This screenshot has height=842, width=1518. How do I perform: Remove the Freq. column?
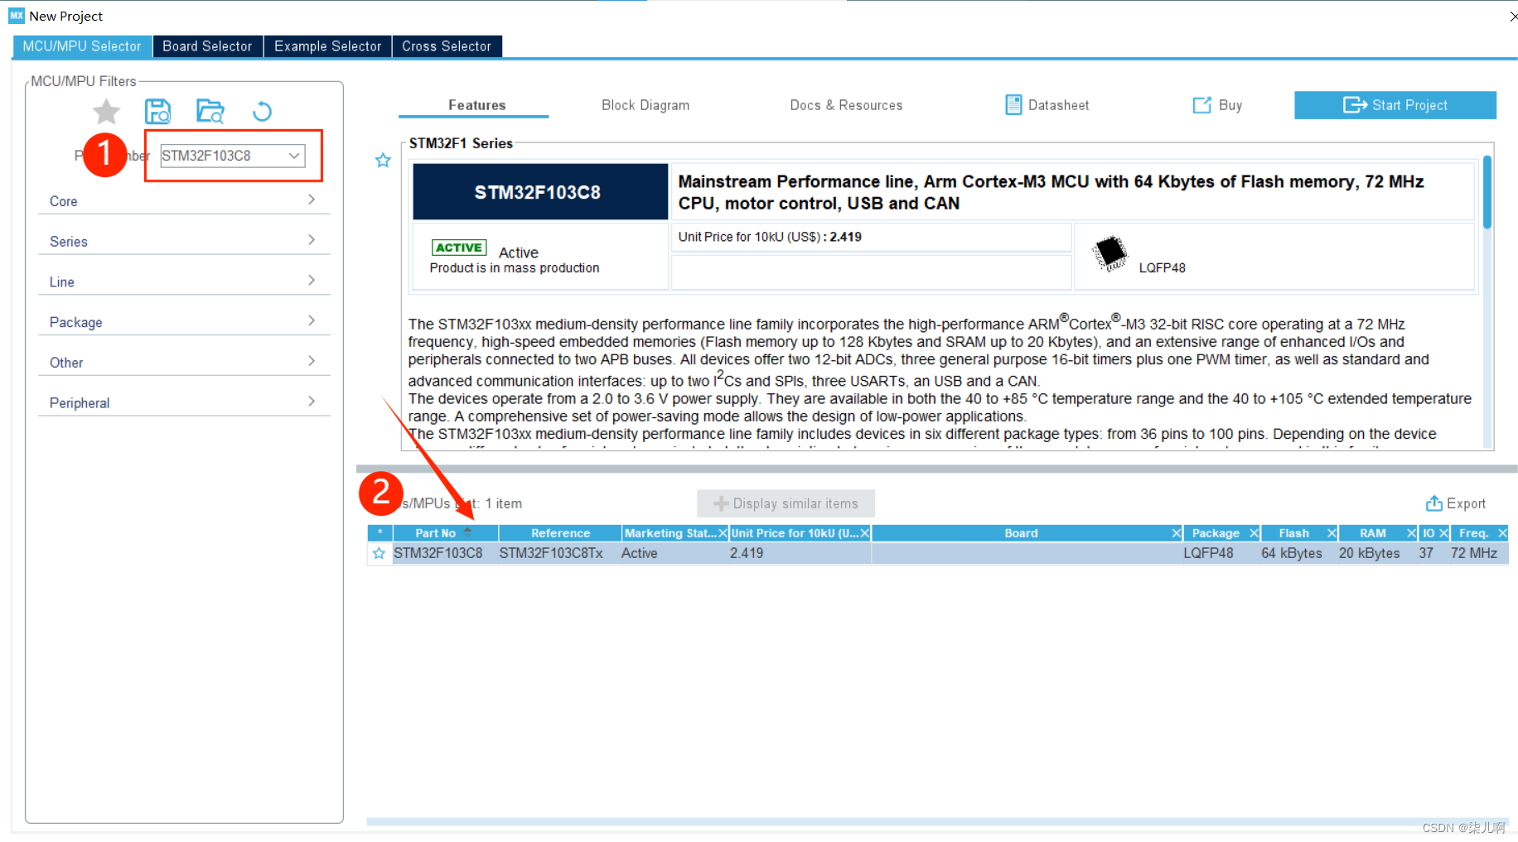click(1502, 533)
